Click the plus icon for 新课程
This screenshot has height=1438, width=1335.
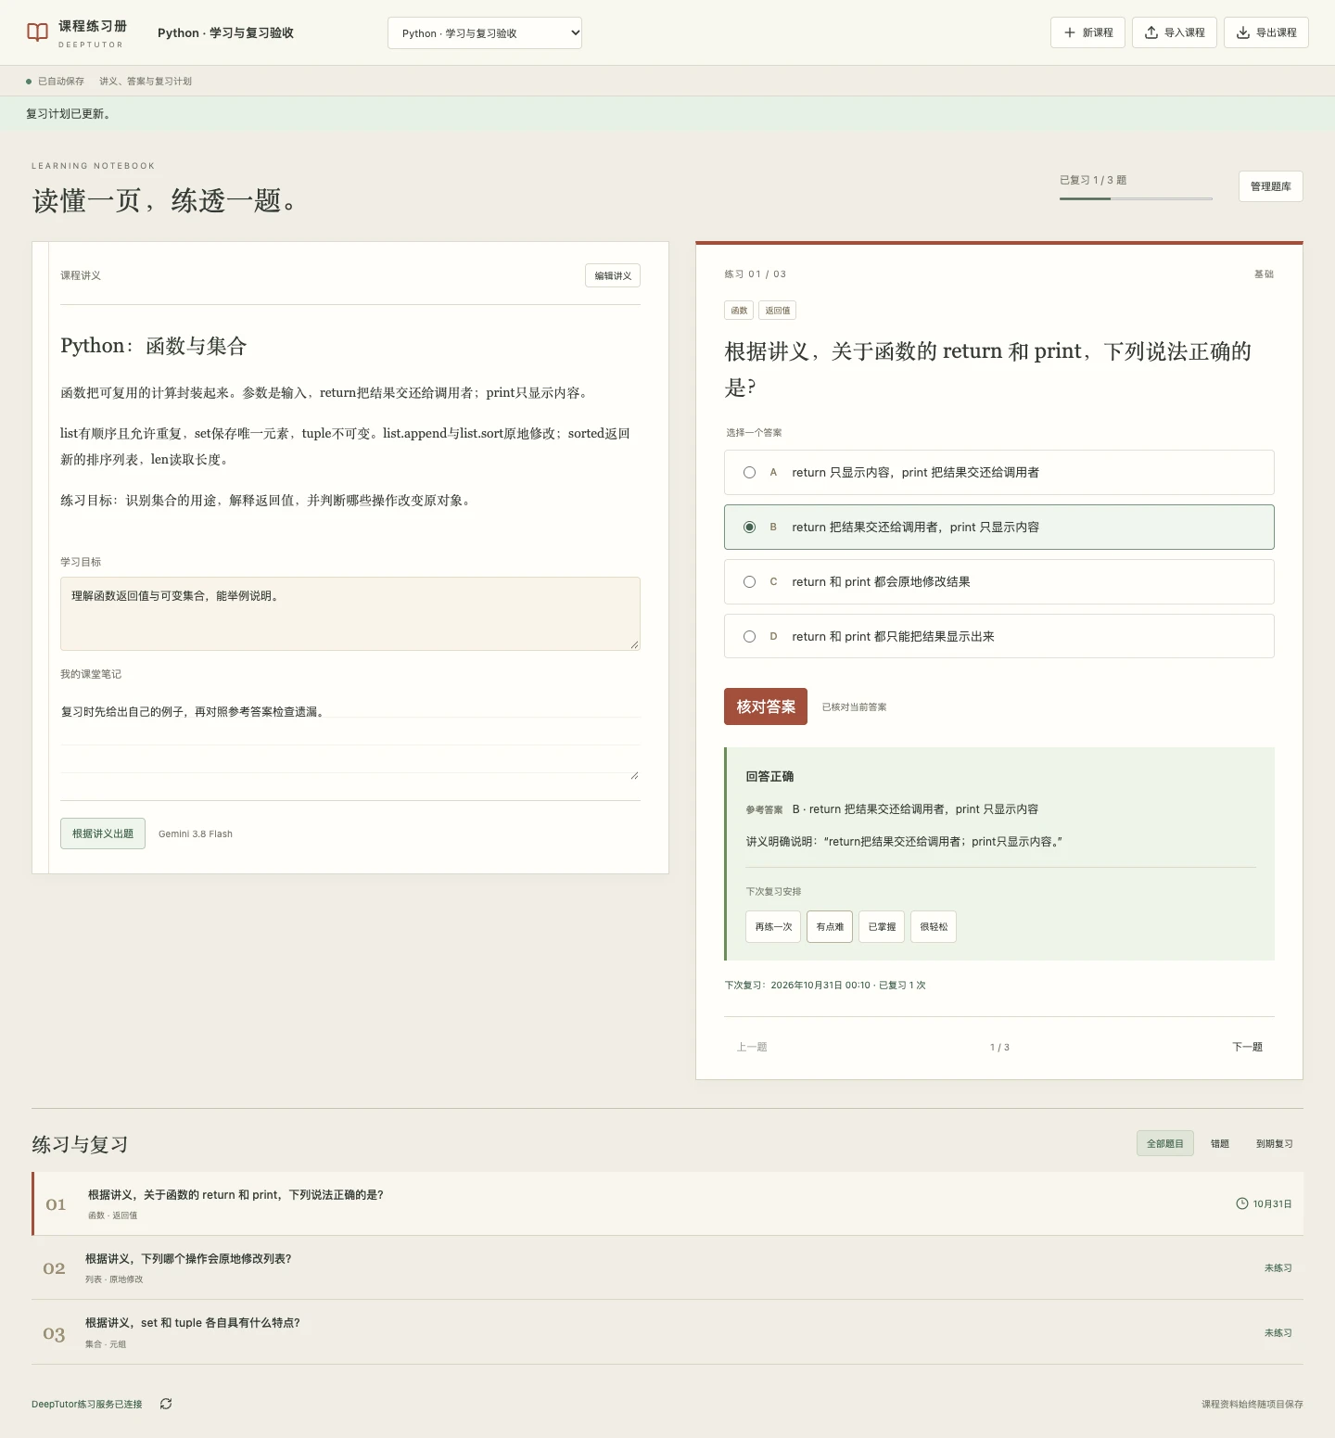(1070, 32)
